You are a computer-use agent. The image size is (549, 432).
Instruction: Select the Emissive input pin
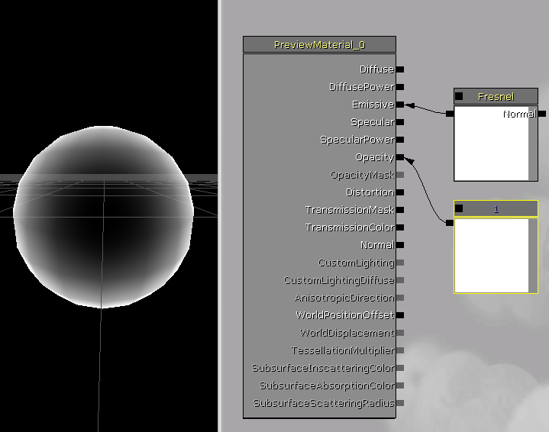[x=400, y=105]
